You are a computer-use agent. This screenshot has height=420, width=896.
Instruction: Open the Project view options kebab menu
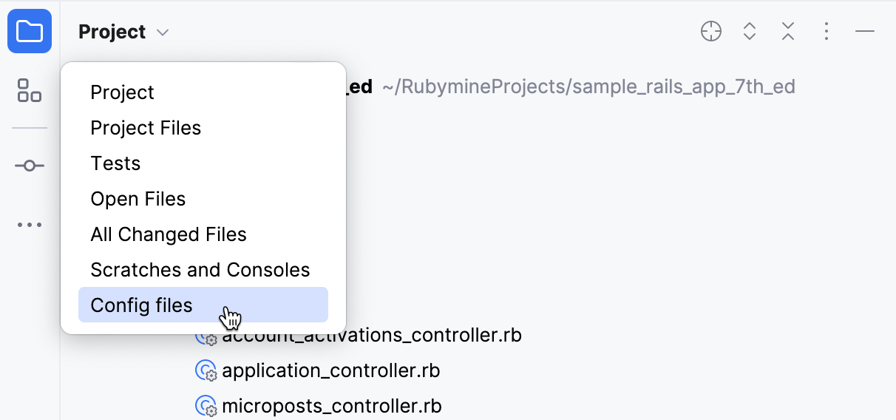827,32
